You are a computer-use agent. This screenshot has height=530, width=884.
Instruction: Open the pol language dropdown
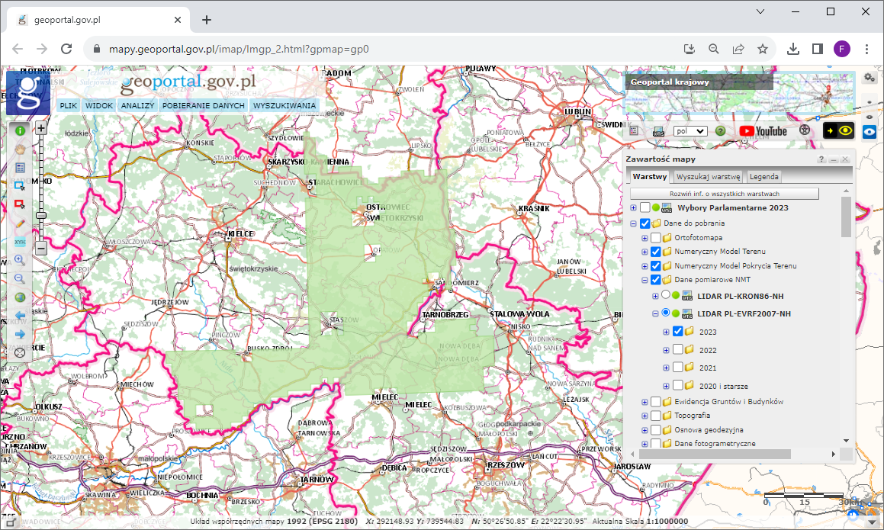pyautogui.click(x=690, y=131)
